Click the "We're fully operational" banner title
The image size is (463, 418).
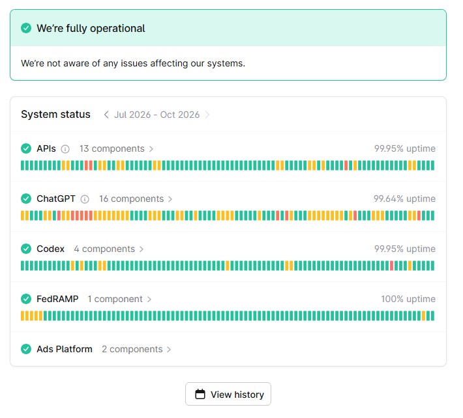coord(91,28)
